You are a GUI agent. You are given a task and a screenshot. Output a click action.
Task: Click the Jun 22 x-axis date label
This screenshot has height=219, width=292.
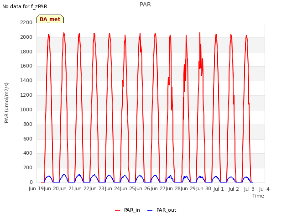(82, 188)
